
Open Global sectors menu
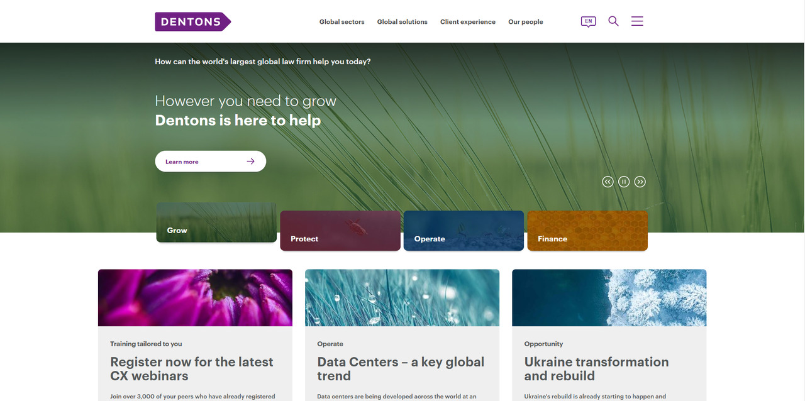(341, 21)
